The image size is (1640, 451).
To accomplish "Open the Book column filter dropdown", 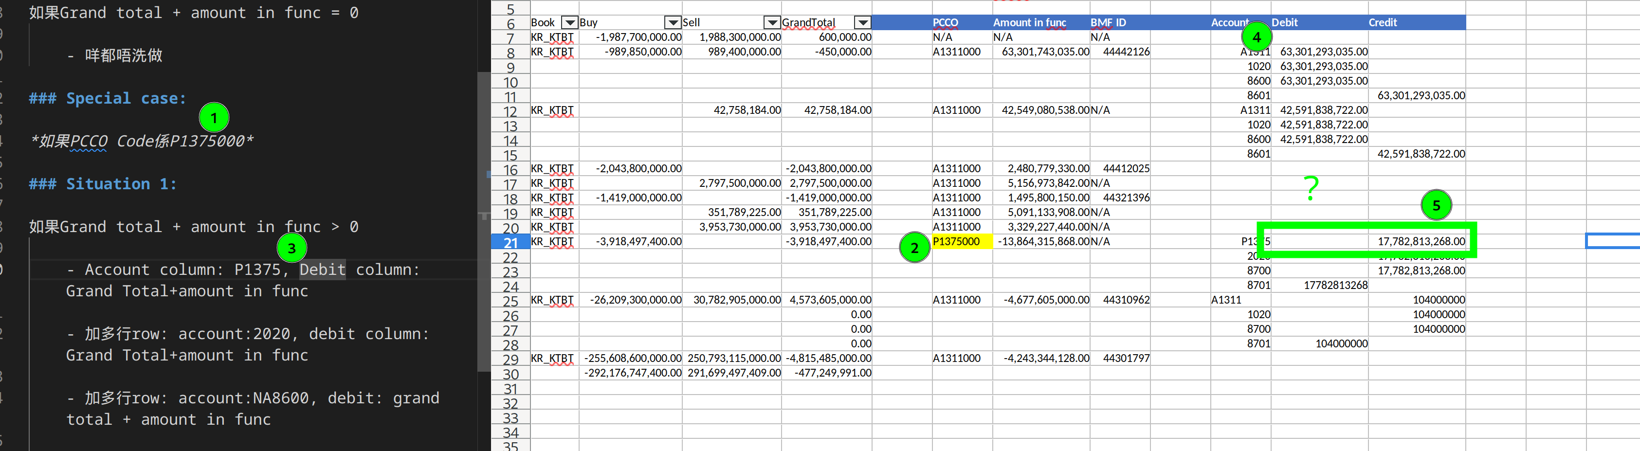I will [x=570, y=23].
